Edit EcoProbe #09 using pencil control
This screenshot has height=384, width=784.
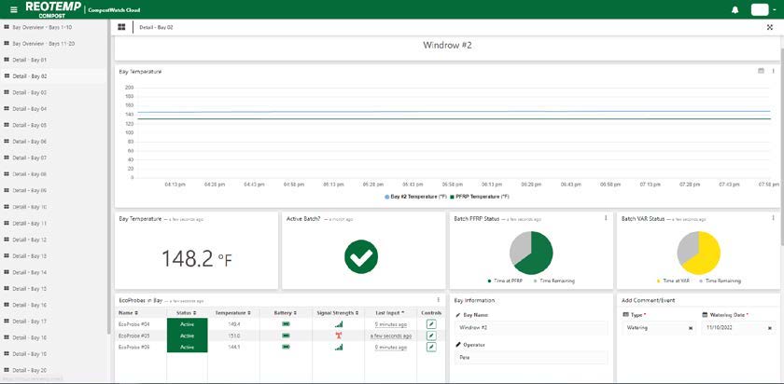coord(431,347)
